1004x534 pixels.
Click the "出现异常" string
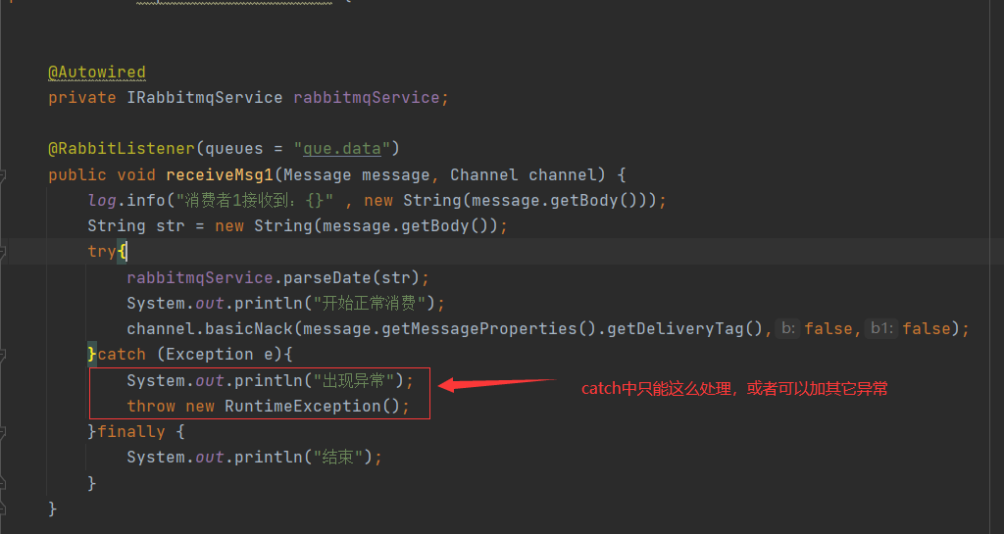pos(353,381)
